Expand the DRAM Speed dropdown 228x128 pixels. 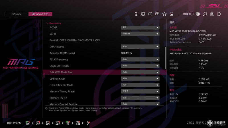pos(140,46)
